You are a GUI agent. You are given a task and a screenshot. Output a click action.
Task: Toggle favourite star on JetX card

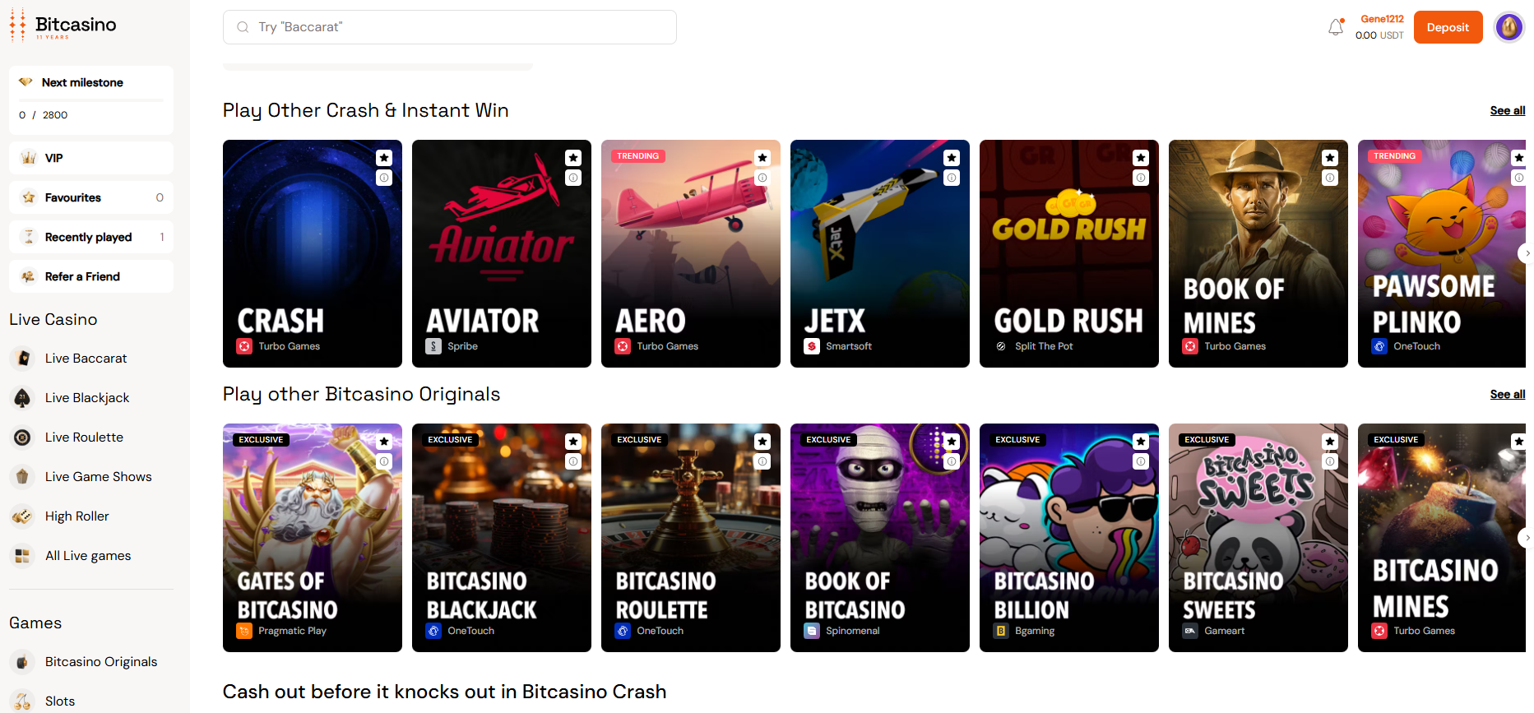952,158
